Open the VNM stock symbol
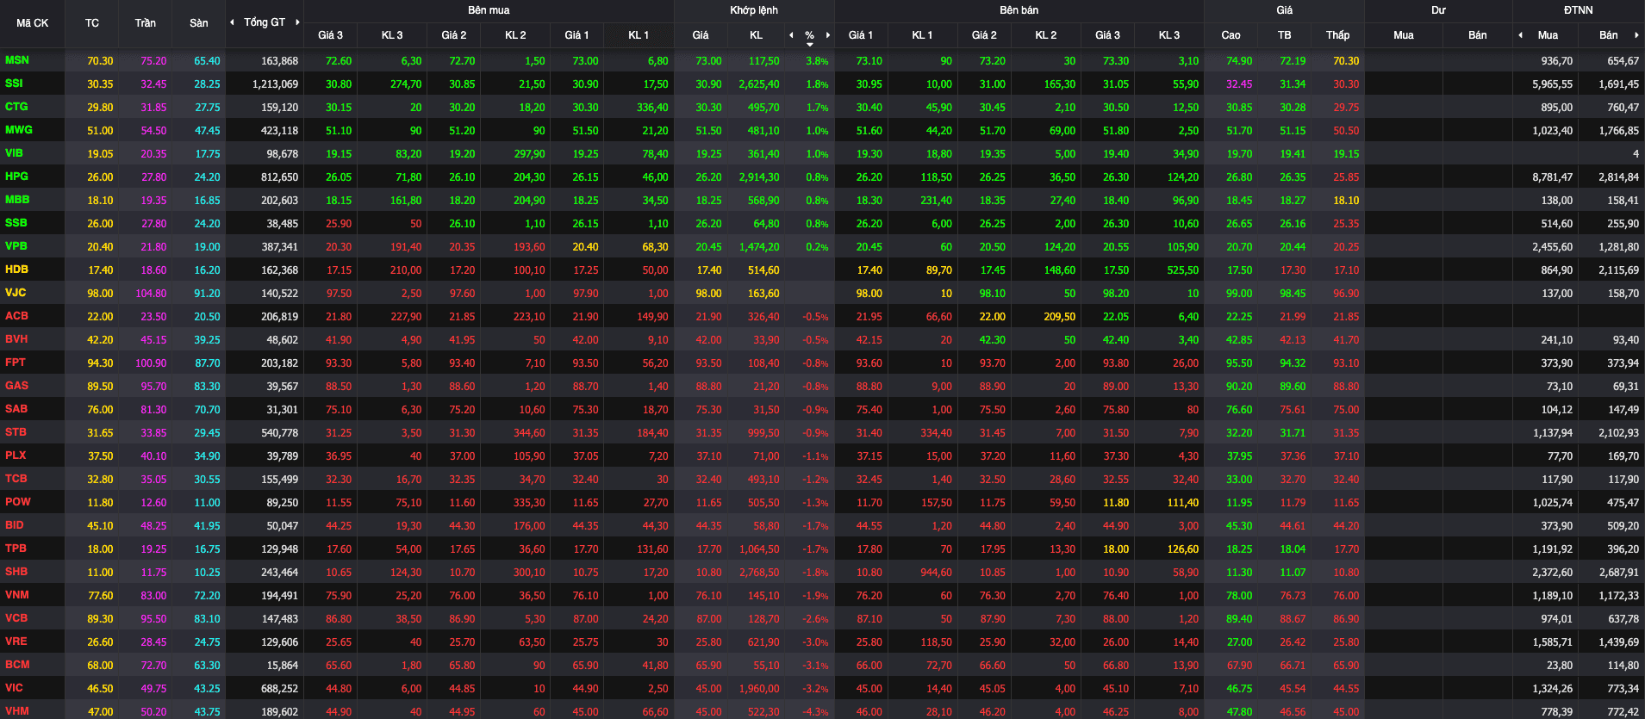 17,595
